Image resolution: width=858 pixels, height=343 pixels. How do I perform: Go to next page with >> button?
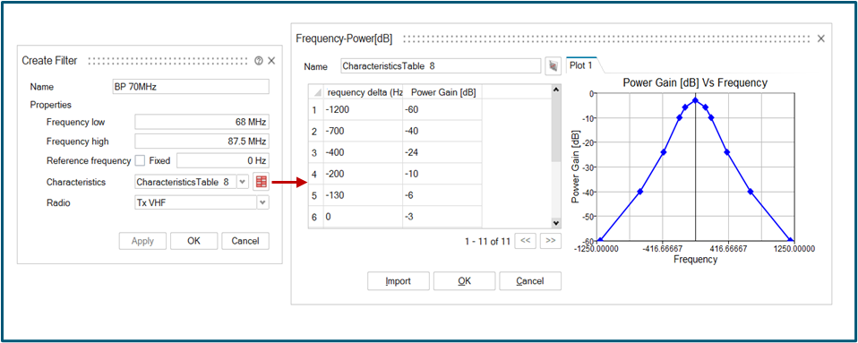coord(551,241)
